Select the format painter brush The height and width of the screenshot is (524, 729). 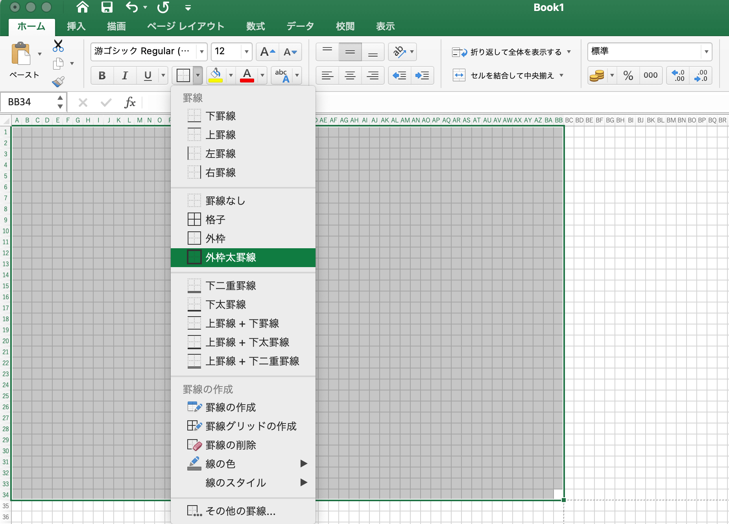(58, 81)
